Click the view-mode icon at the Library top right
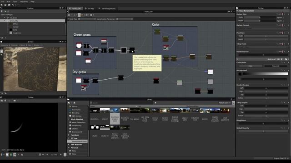This screenshot has width=291, height=163. pos(233,103)
